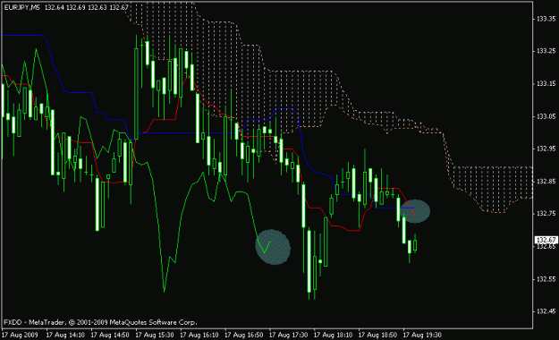
Task: Click the 17 Aug 18:10 time label
Action: (333, 335)
